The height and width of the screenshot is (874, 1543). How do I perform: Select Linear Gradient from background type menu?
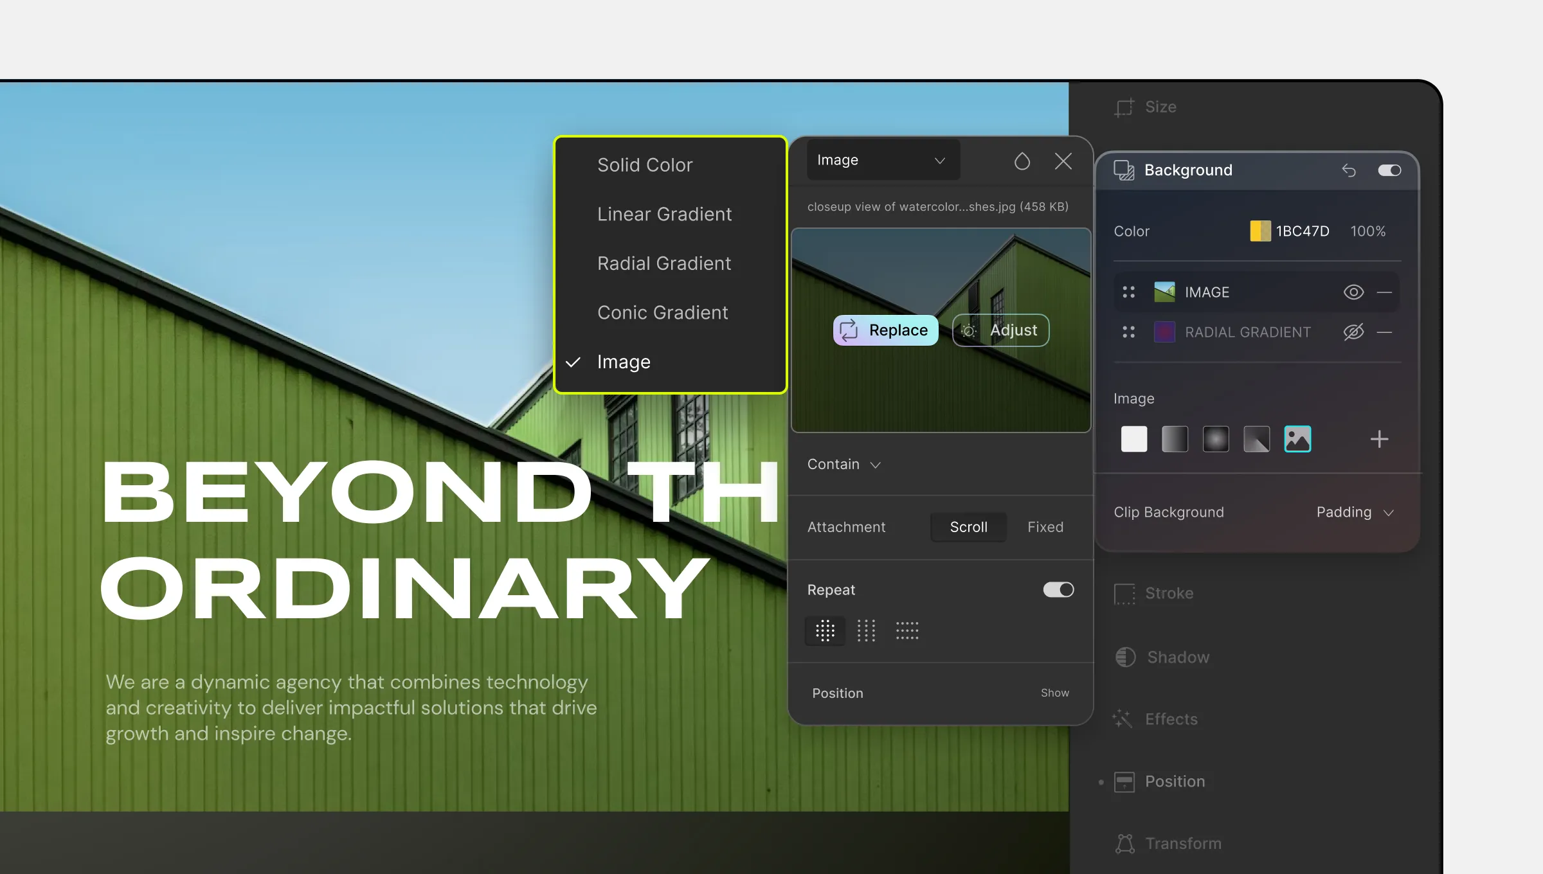point(665,214)
